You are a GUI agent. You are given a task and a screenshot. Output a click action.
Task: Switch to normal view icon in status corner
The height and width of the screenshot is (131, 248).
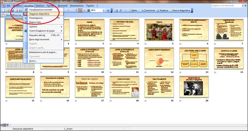click(2, 125)
